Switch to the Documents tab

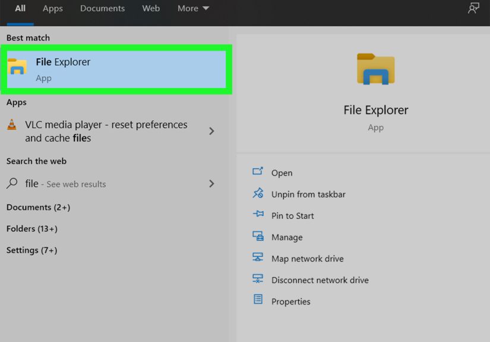pos(103,8)
